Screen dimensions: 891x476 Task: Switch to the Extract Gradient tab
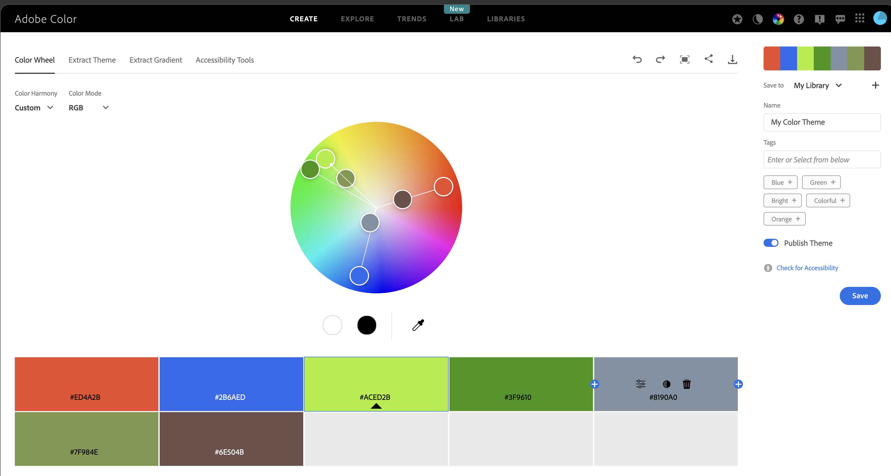tap(156, 60)
